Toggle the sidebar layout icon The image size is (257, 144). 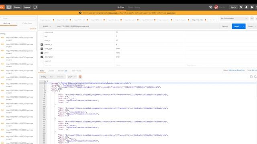coord(9,7)
